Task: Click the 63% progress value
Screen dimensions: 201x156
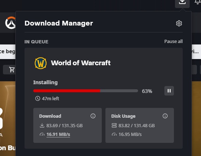Action: (147, 91)
